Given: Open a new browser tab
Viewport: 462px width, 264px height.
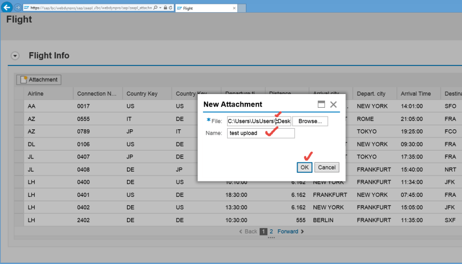Looking at the screenshot, I should [242, 8].
